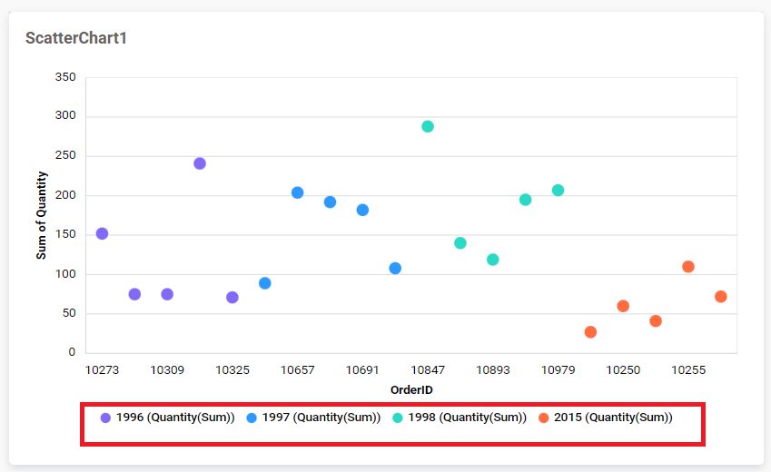Click the orange 2015 legend marker
Screen dimensions: 771x472
coord(544,418)
